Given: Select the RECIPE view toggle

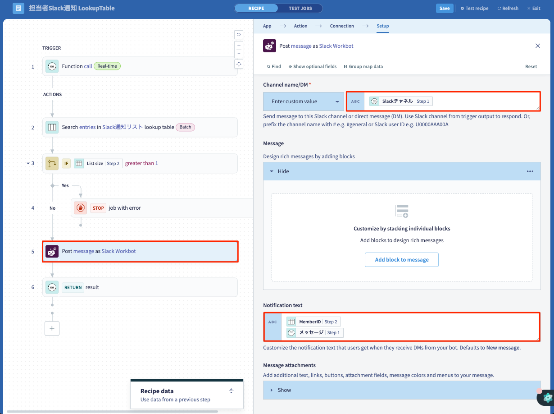Looking at the screenshot, I should click(x=256, y=8).
